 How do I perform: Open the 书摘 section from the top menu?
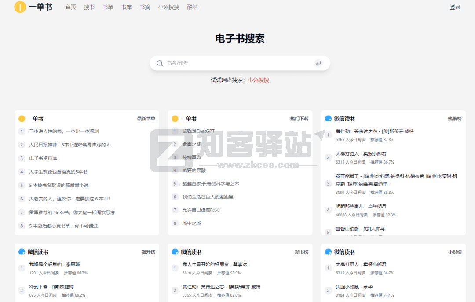145,7
